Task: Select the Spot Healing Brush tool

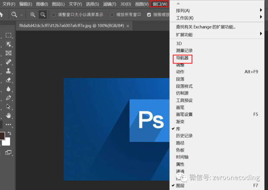Action: (x=8, y=62)
